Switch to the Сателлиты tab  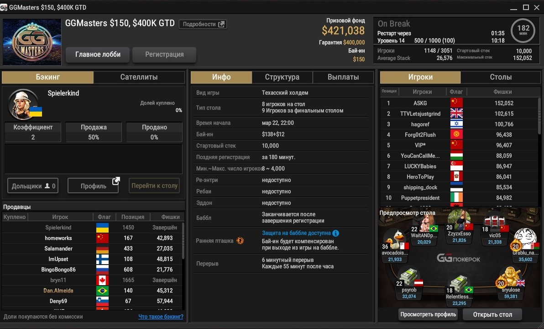pos(139,77)
